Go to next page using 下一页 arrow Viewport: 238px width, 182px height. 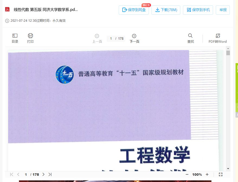tap(134, 36)
